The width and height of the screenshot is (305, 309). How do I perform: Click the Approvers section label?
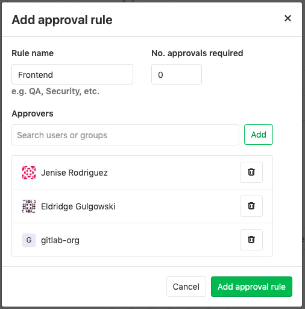point(33,113)
